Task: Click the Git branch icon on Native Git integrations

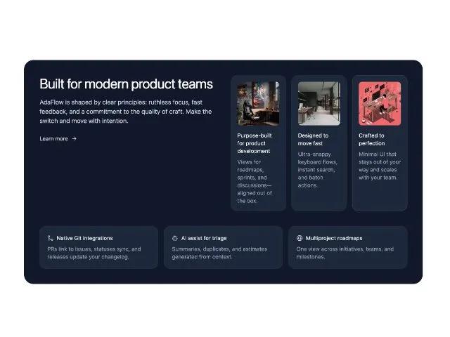Action: (51, 238)
